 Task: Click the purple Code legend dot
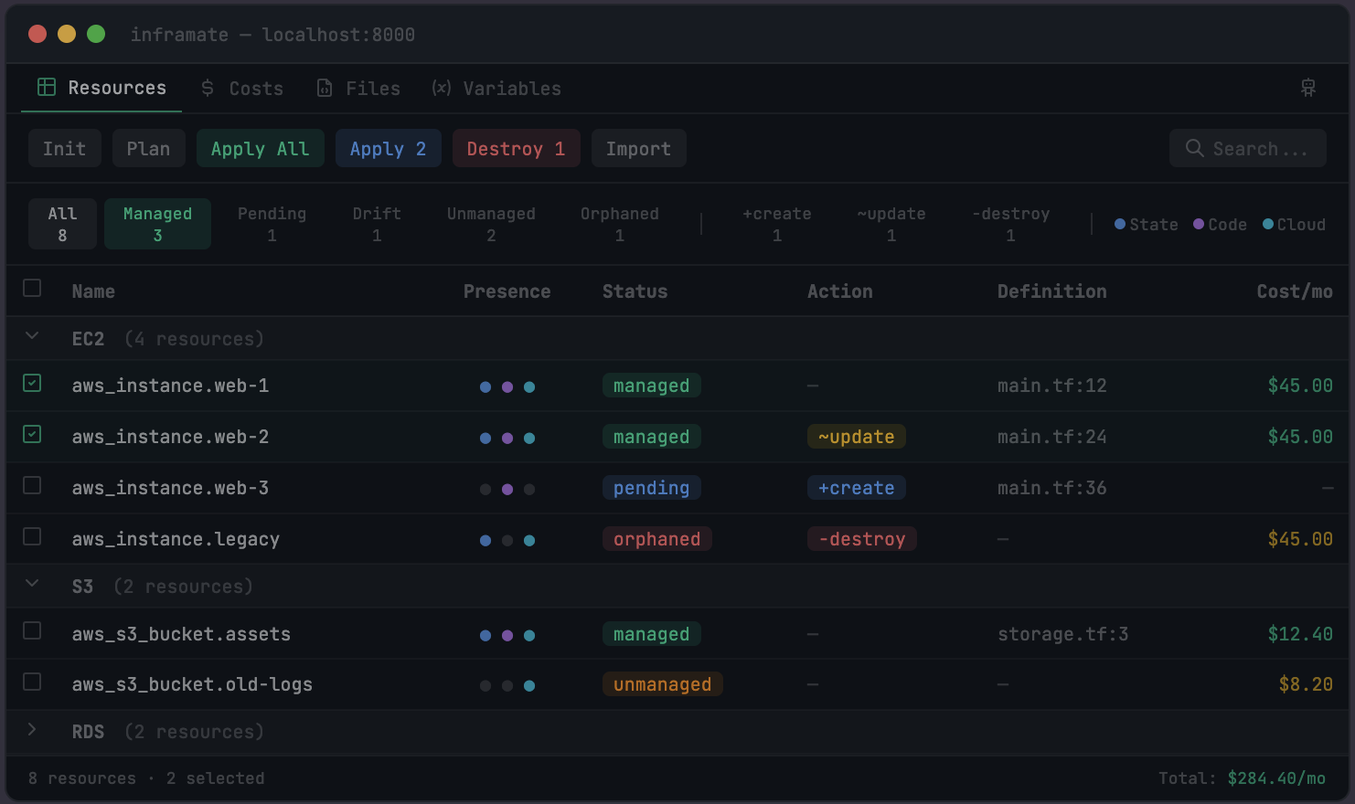[1199, 224]
